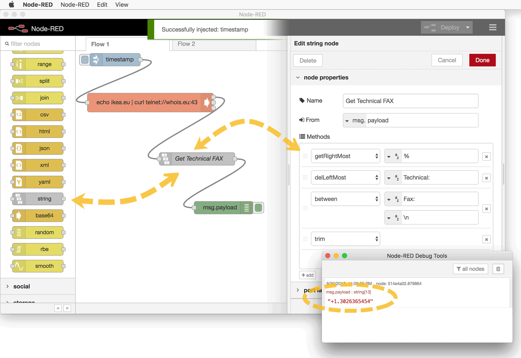This screenshot has height=358, width=521.
Task: Open the Edit menu in menu bar
Action: tap(102, 5)
